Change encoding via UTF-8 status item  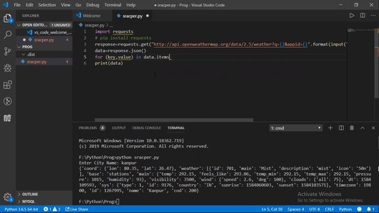314,209
